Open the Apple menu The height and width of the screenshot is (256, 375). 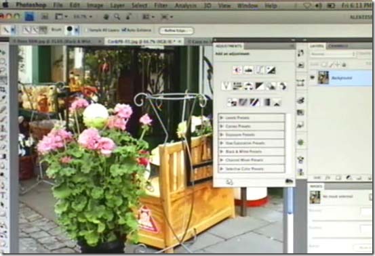(x=5, y=5)
